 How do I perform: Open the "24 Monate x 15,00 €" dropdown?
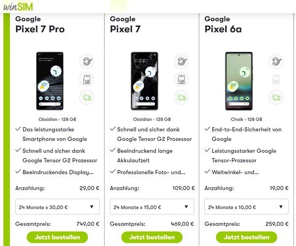[x=151, y=207]
